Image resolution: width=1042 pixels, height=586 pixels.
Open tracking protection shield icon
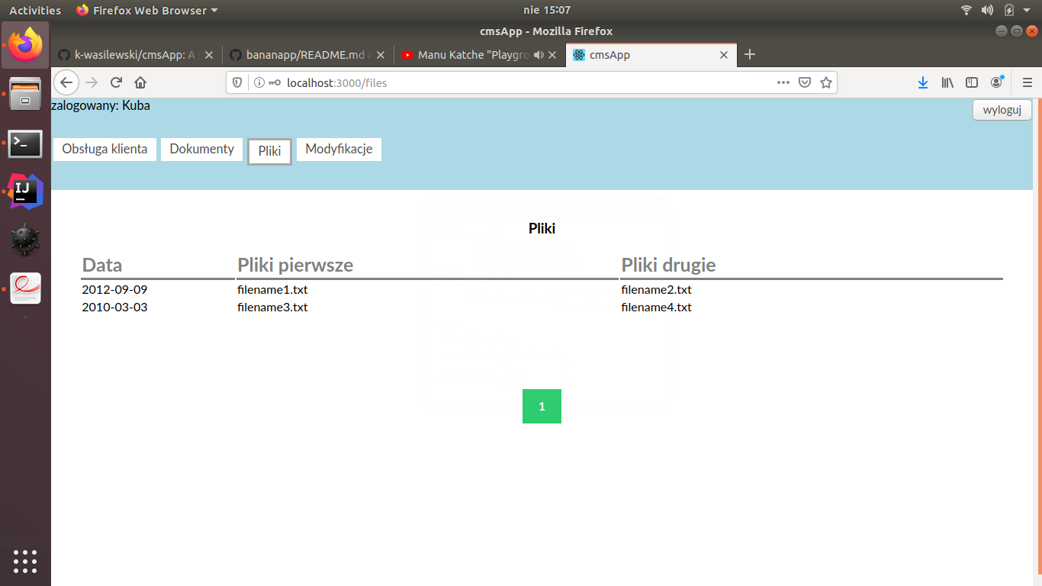click(x=236, y=82)
